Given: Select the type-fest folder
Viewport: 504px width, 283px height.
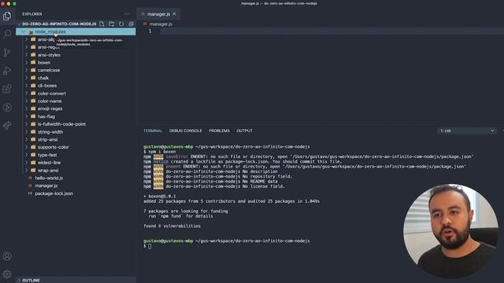Looking at the screenshot, I should click(x=76, y=155).
